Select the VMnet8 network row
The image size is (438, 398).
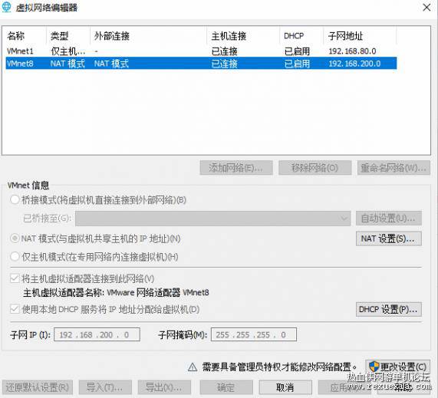201,64
